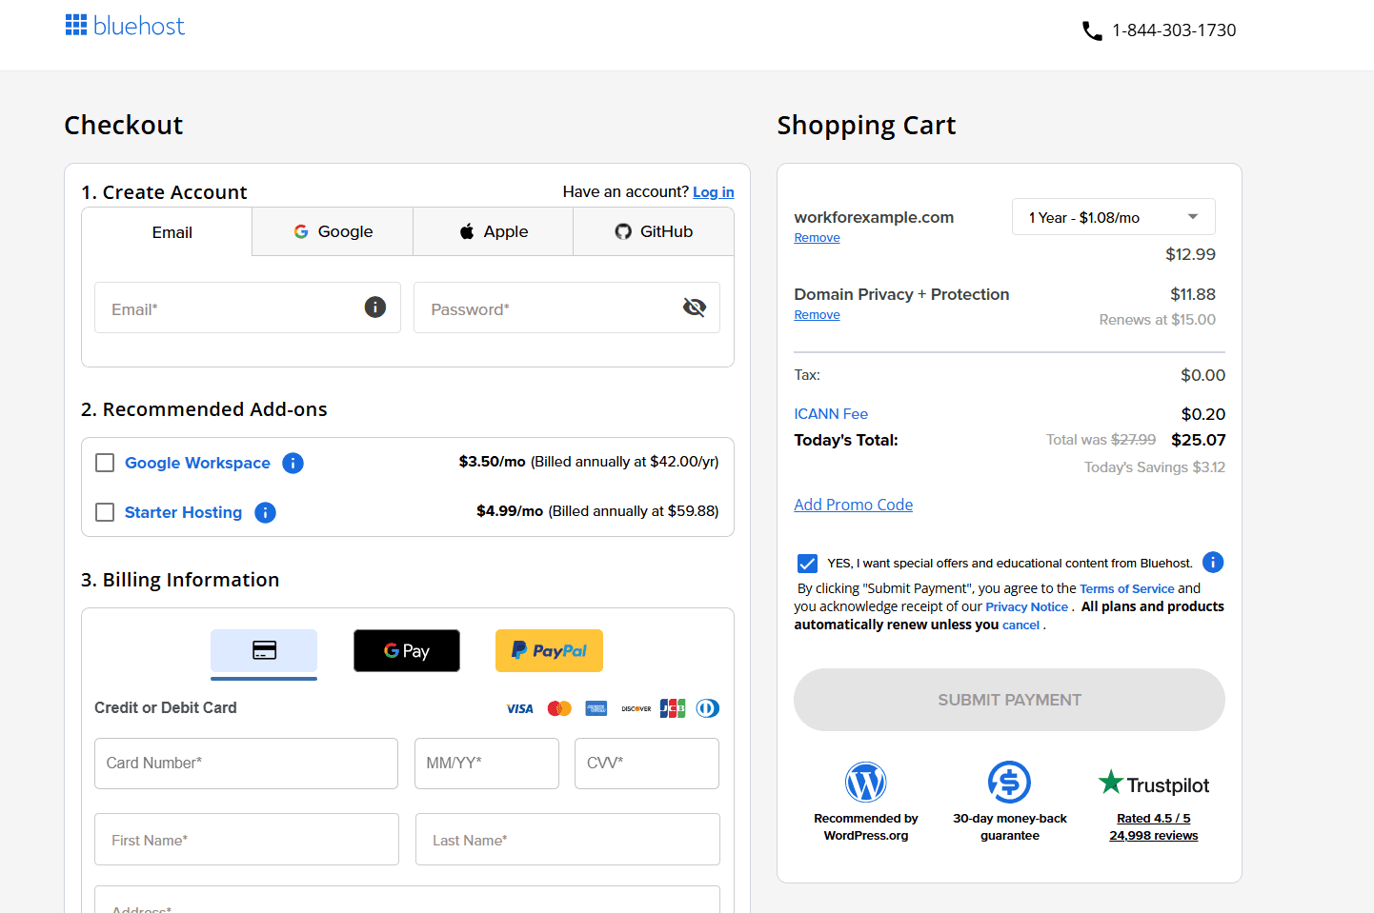Image resolution: width=1374 pixels, height=913 pixels.
Task: Click the Log in link
Action: tap(713, 192)
